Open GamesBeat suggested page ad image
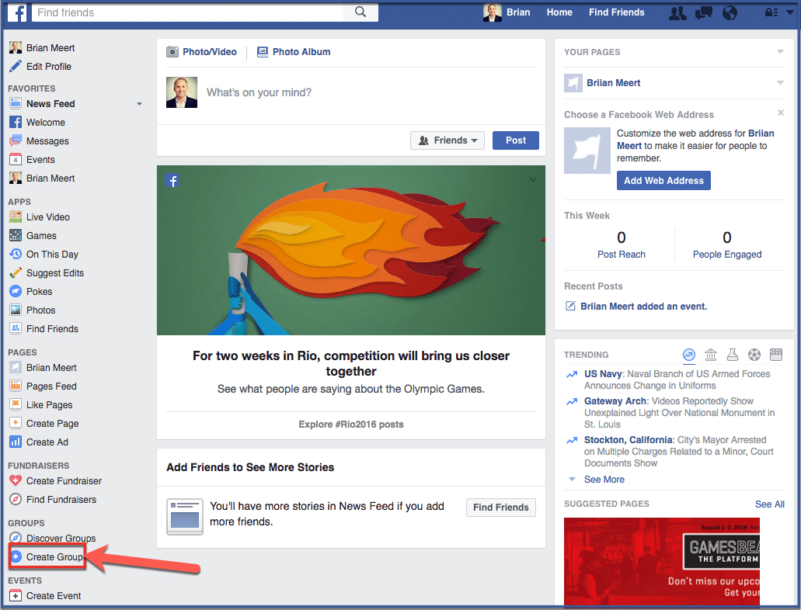Screen dimensions: 801x610 [x=661, y=563]
